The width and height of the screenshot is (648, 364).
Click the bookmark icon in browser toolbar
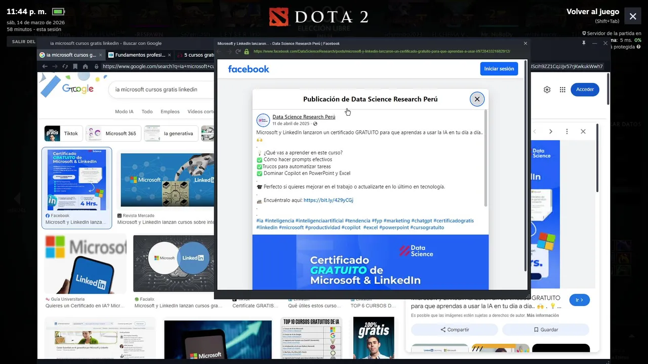pyautogui.click(x=75, y=66)
